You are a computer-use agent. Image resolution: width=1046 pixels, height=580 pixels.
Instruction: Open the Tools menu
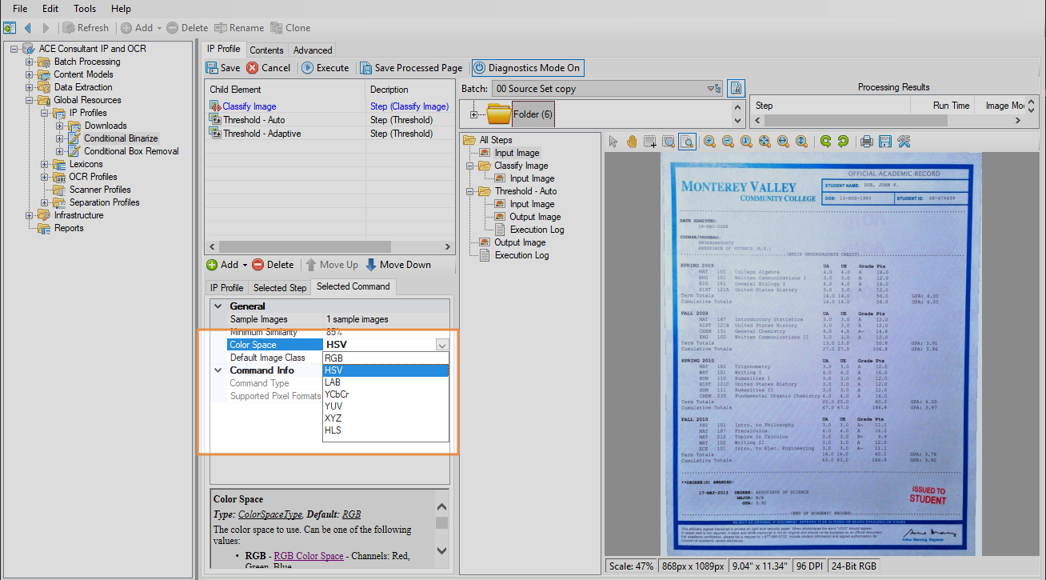84,9
